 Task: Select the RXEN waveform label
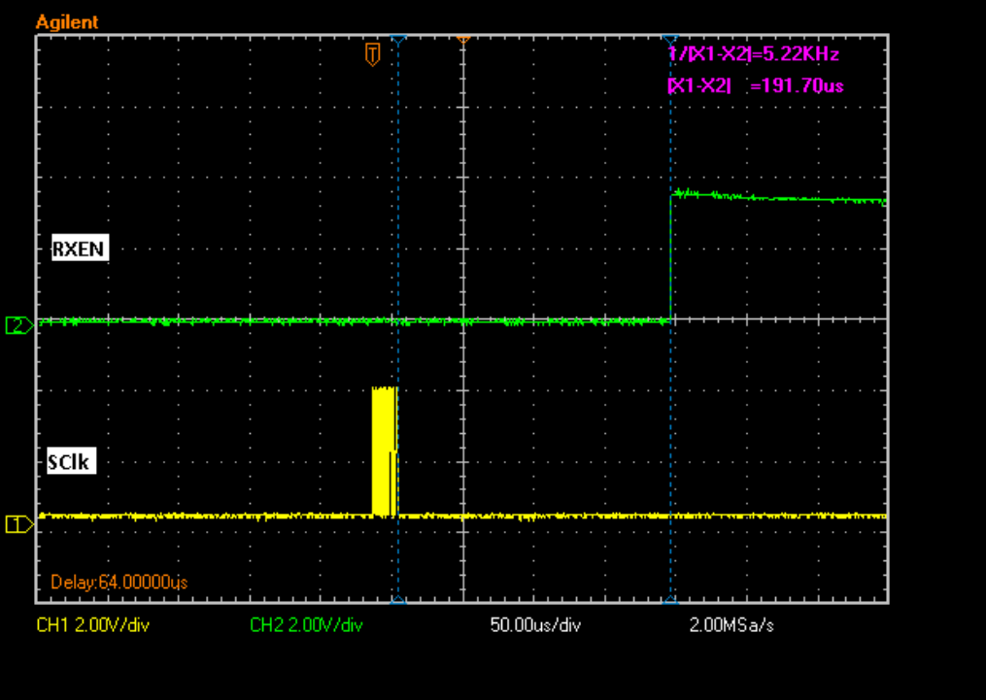point(79,250)
